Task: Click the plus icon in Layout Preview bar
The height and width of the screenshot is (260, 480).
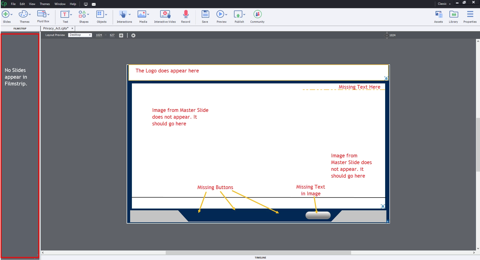Action: 121,35
